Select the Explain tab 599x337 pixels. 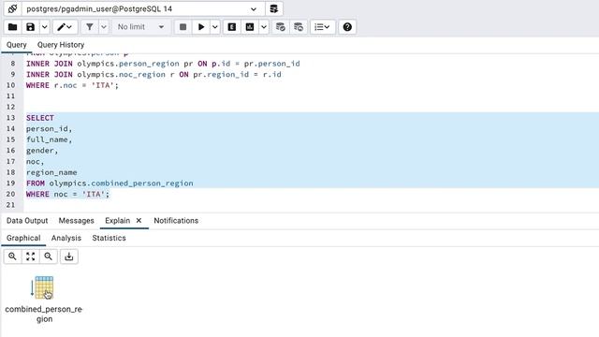(x=117, y=221)
